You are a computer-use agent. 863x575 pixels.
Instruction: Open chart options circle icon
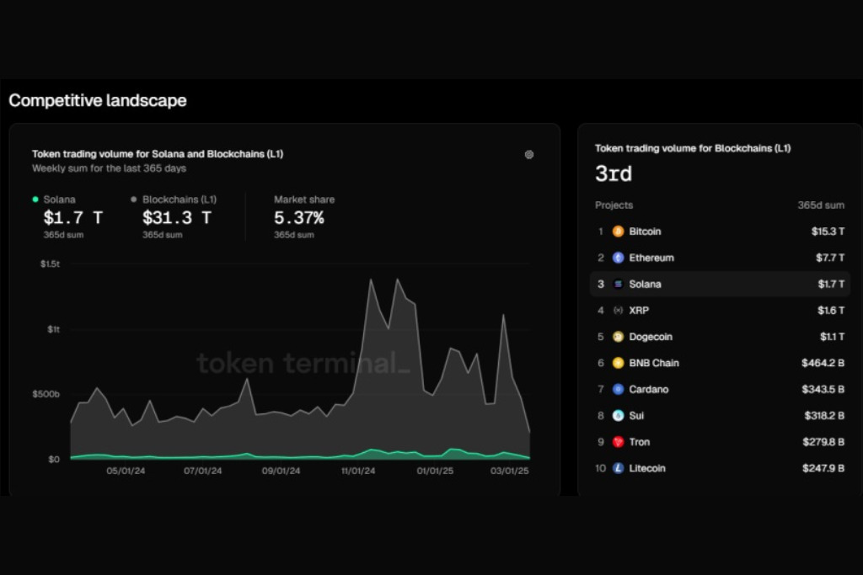point(529,154)
